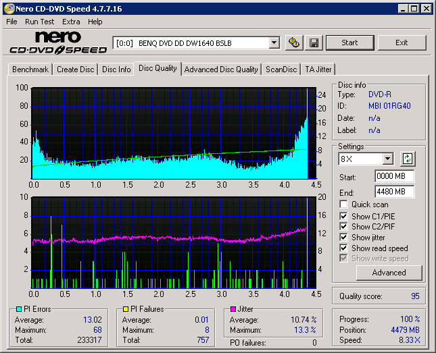Open the BENQ DVD drive selection dropdown
Viewport: 436px width, 353px height.
(274, 43)
